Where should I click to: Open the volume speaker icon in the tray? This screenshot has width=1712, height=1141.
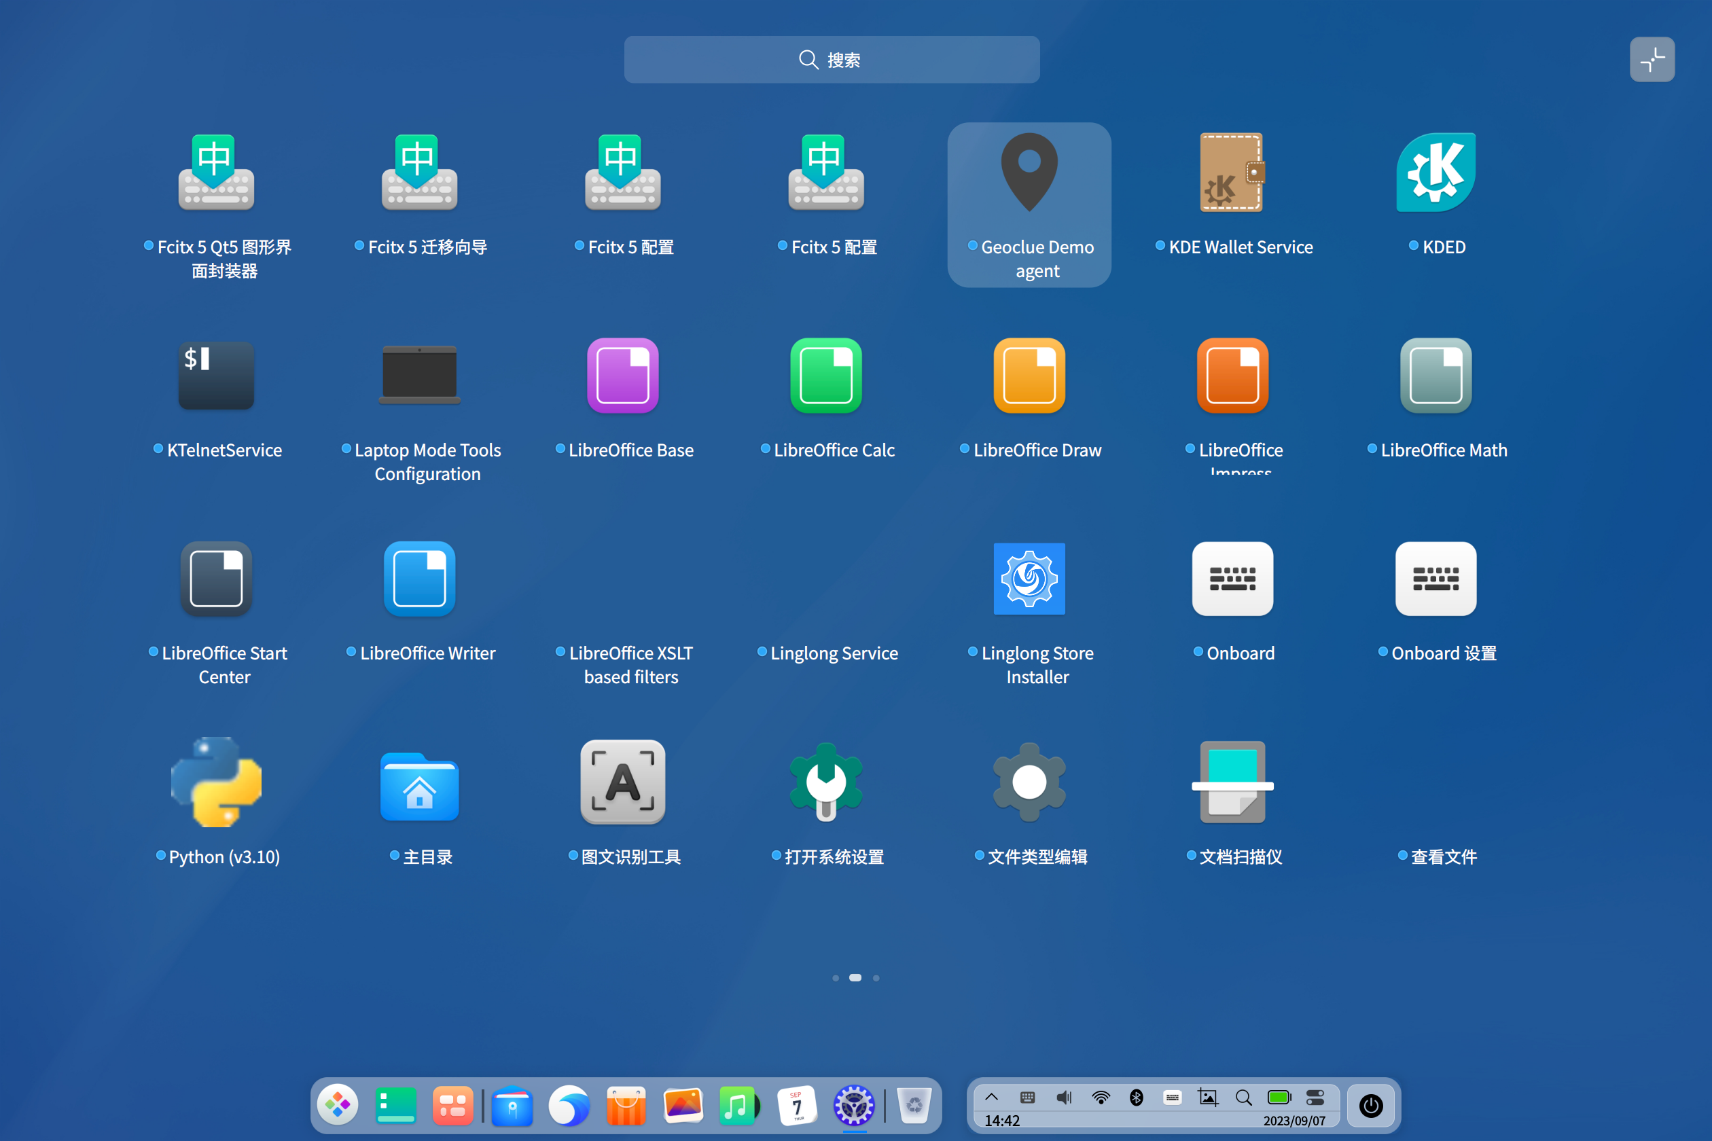1064,1097
